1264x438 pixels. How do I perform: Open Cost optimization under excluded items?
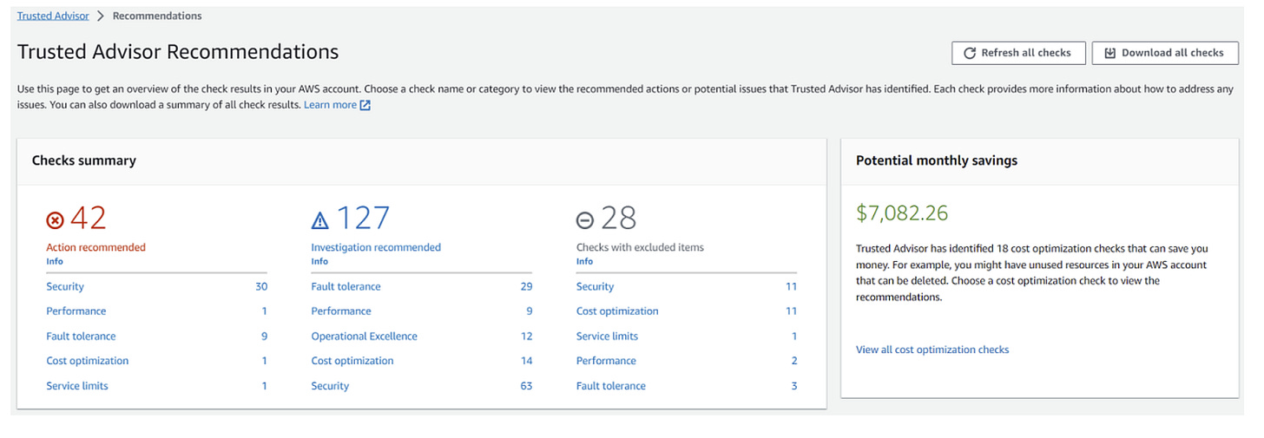(x=617, y=311)
